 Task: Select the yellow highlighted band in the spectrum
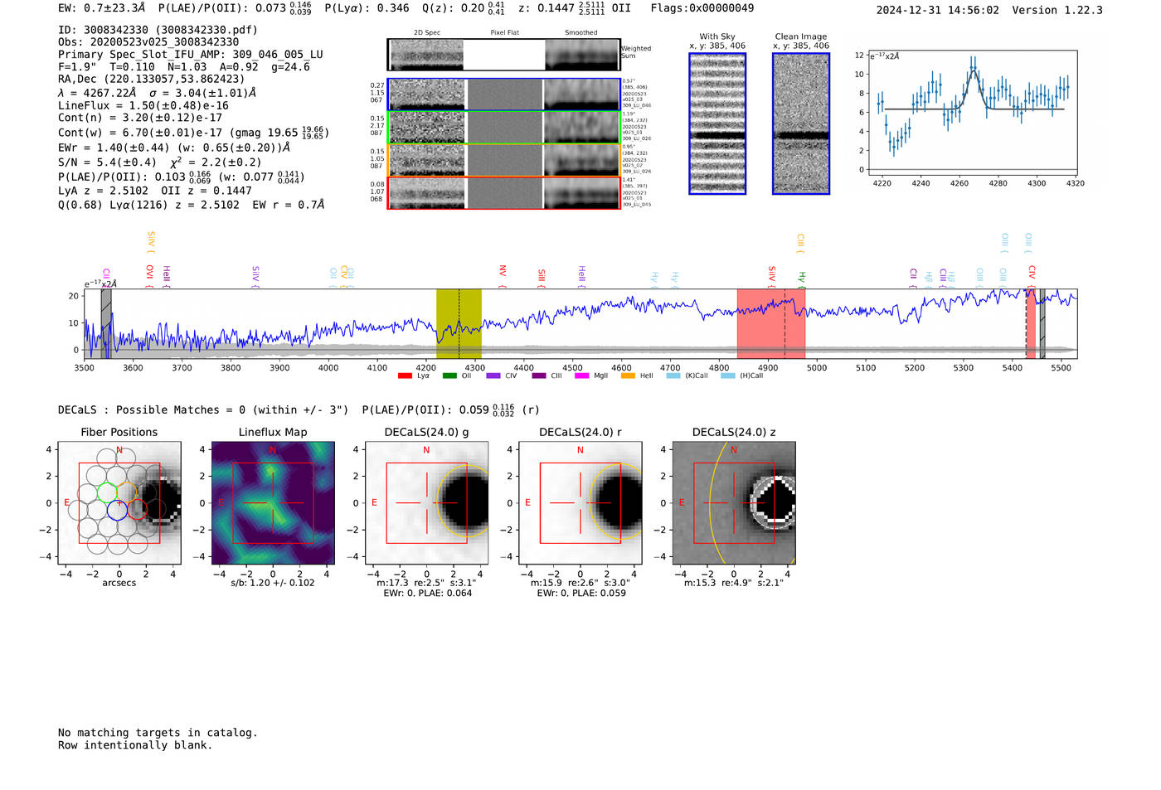[x=459, y=324]
